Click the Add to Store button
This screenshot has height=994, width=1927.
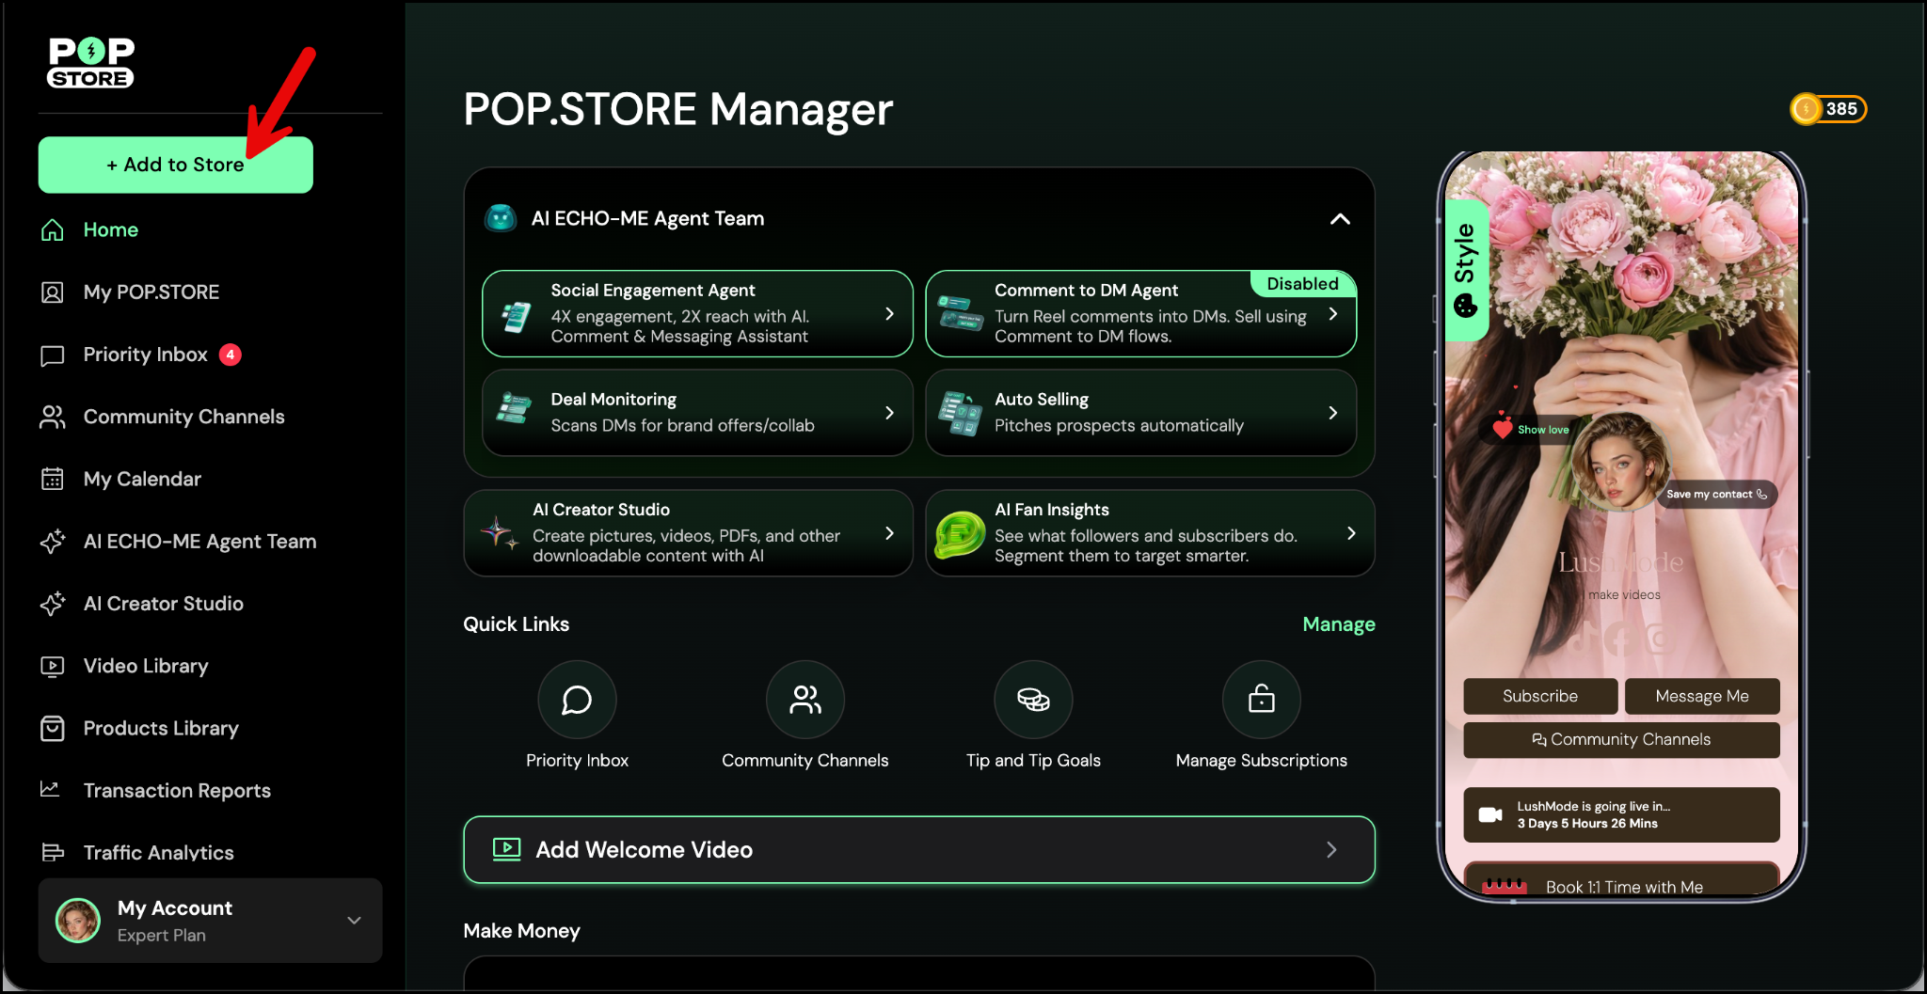click(x=176, y=165)
